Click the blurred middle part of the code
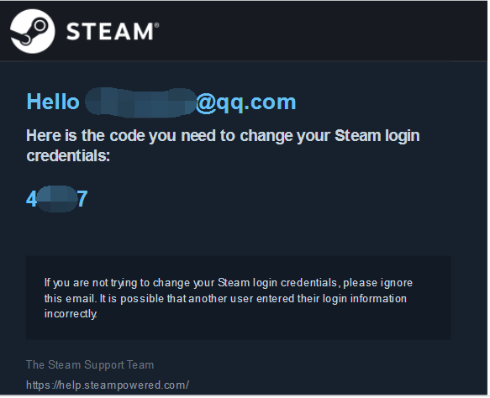 click(57, 199)
